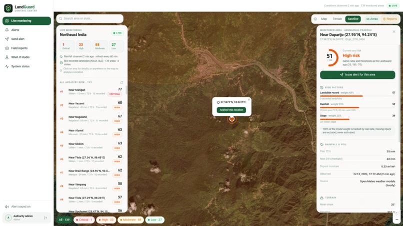403x226 pixels.
Task: Click Issue alert for this area
Action: coord(357,75)
